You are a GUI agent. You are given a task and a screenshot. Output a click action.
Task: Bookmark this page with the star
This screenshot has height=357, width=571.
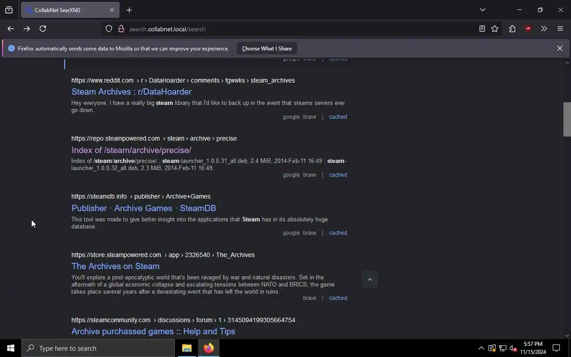(495, 29)
